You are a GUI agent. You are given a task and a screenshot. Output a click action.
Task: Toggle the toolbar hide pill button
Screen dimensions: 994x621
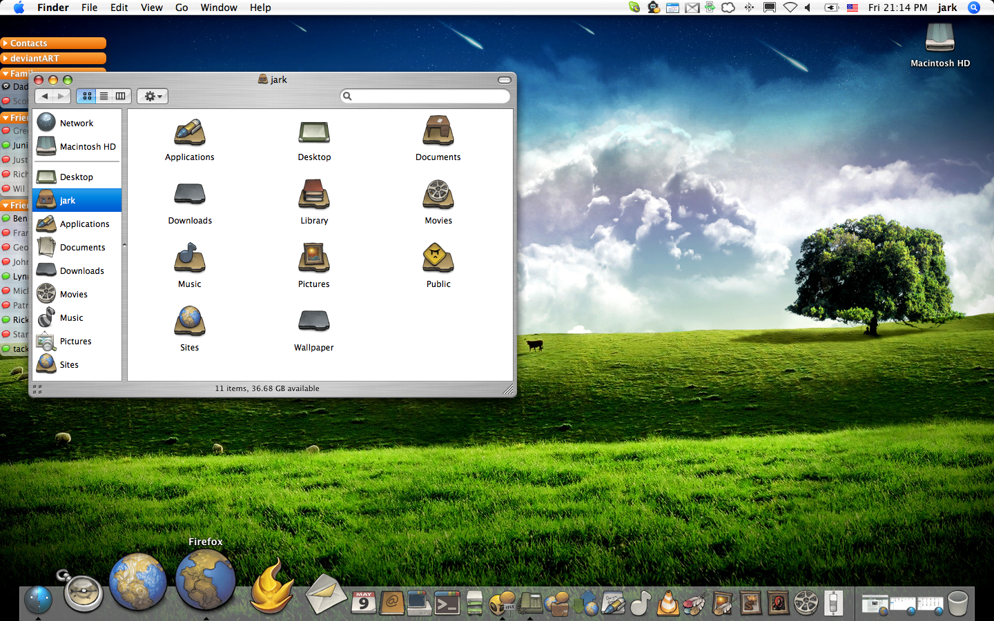505,80
